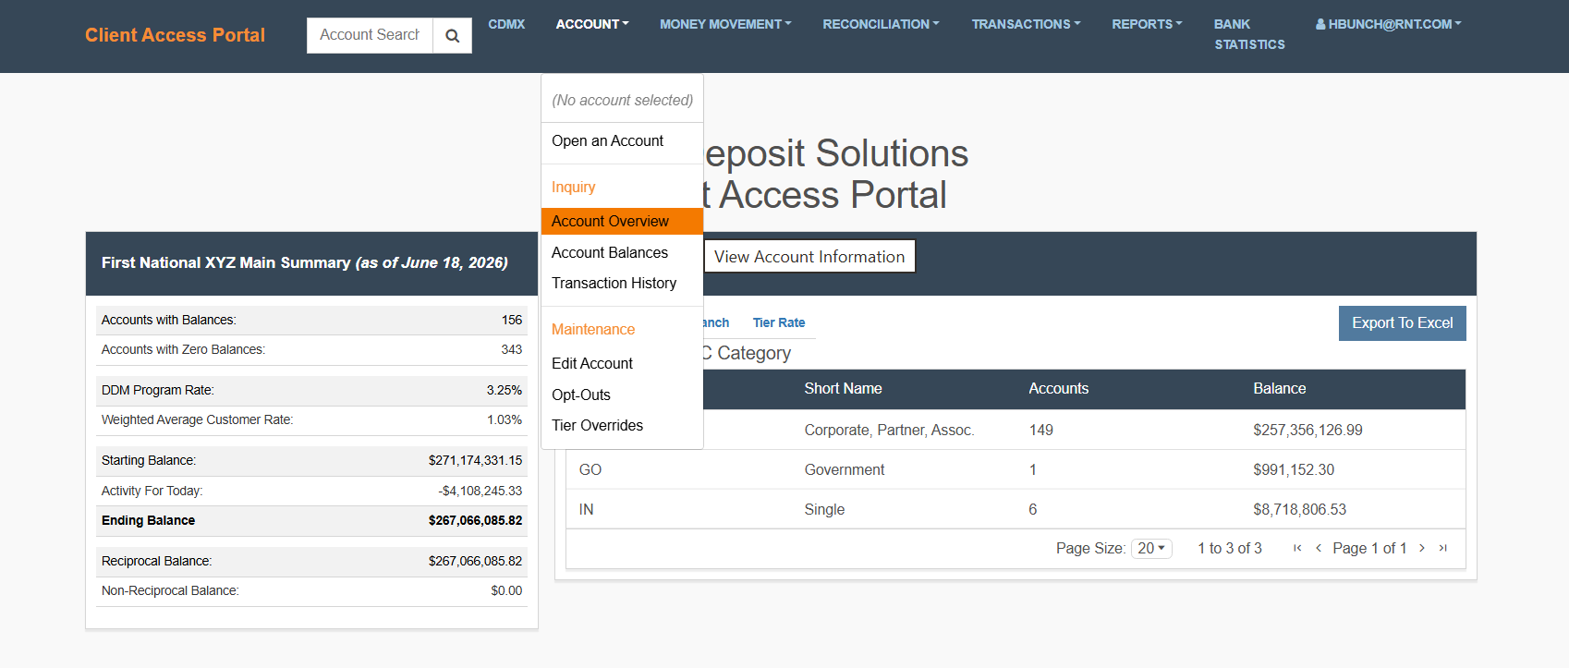Click the Weighted Average Customer Rate label
Image resolution: width=1569 pixels, height=668 pixels.
tap(197, 419)
